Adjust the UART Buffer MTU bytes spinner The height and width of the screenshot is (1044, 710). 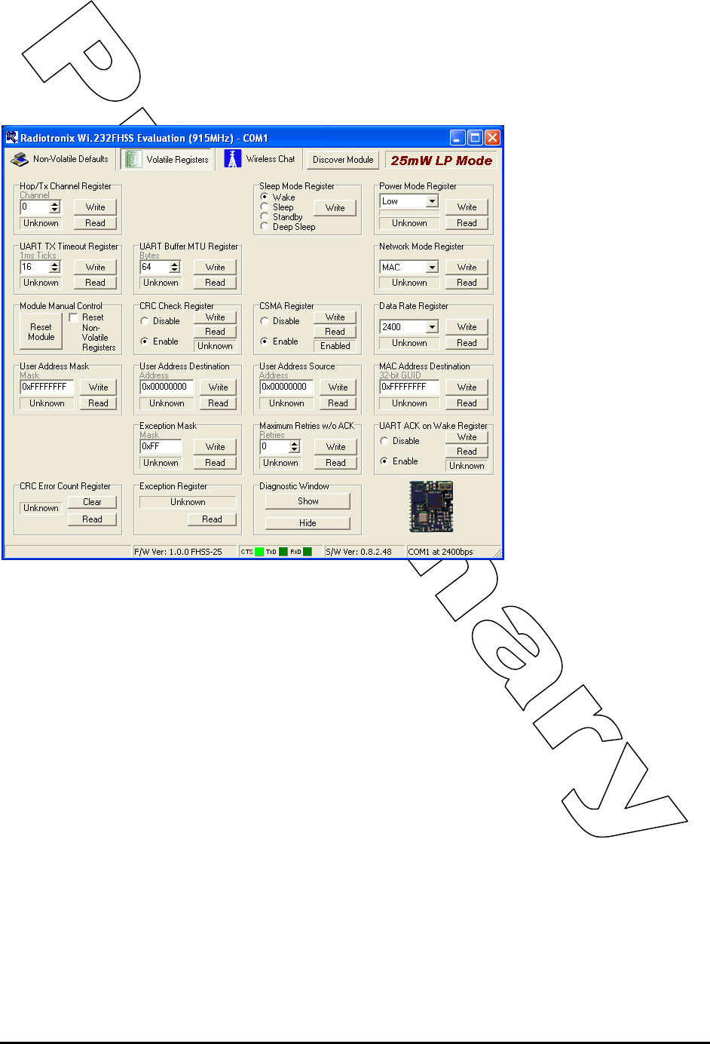click(x=175, y=267)
